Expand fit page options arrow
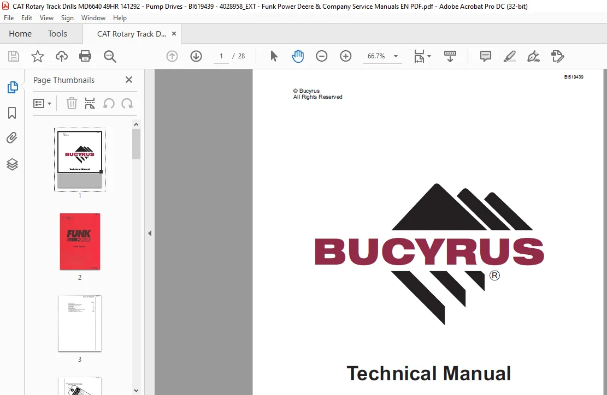Screen dimensions: 607x395 pyautogui.click(x=429, y=56)
